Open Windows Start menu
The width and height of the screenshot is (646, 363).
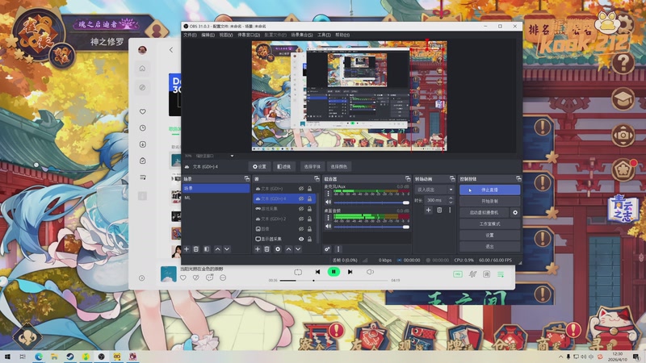[x=7, y=357]
